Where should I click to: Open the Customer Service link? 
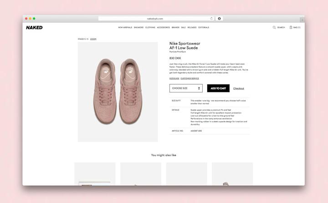190,78
